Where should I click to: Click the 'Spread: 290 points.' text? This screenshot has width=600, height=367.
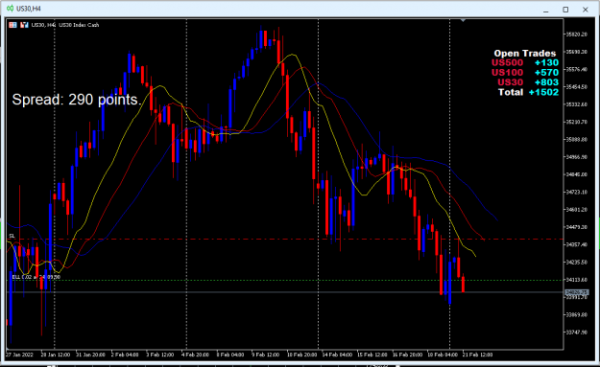(77, 100)
